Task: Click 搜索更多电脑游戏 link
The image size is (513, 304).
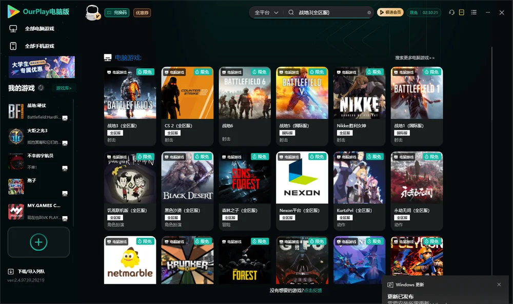Action: point(415,58)
